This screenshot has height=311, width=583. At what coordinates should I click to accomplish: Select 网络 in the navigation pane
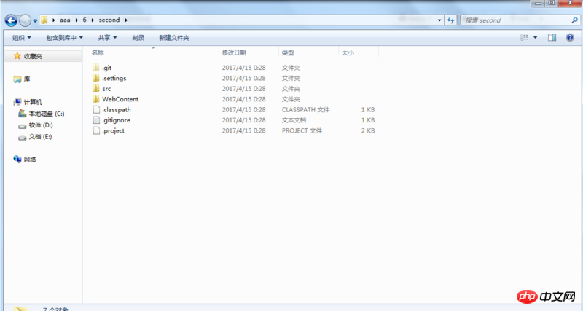click(x=30, y=160)
